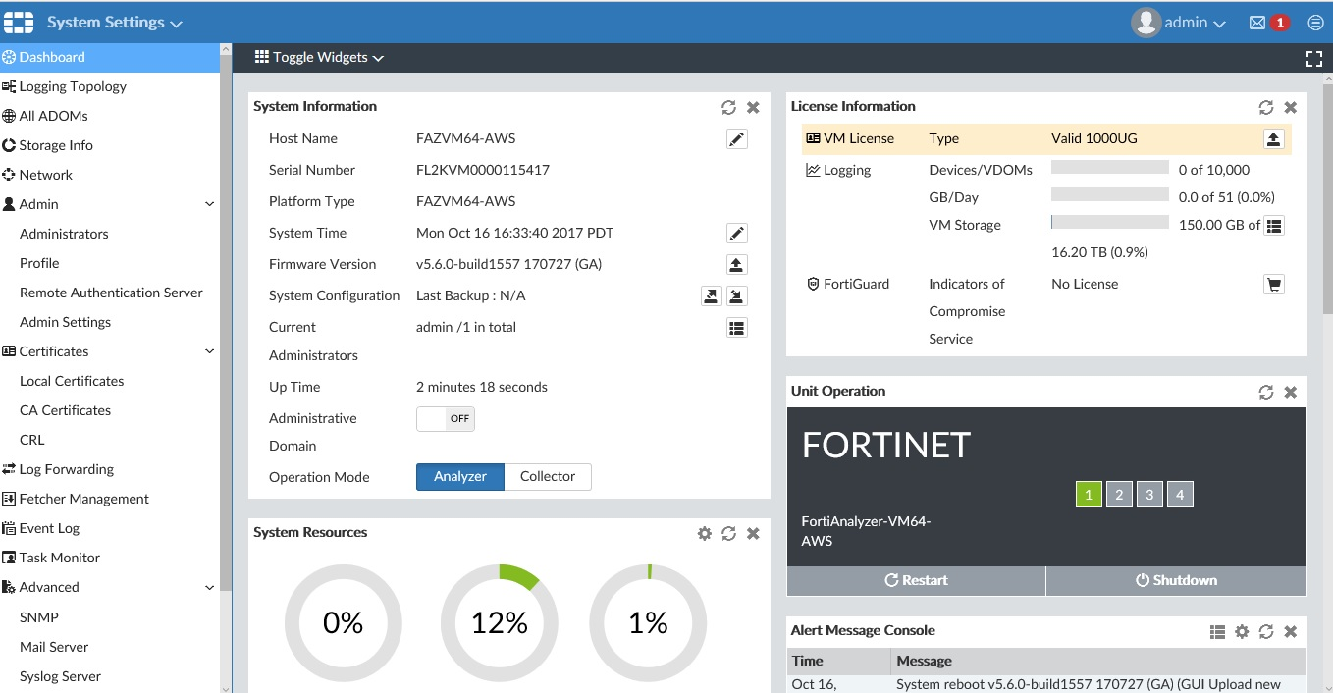Image resolution: width=1333 pixels, height=693 pixels.
Task: Click the VM License upload icon
Action: pos(1273,139)
